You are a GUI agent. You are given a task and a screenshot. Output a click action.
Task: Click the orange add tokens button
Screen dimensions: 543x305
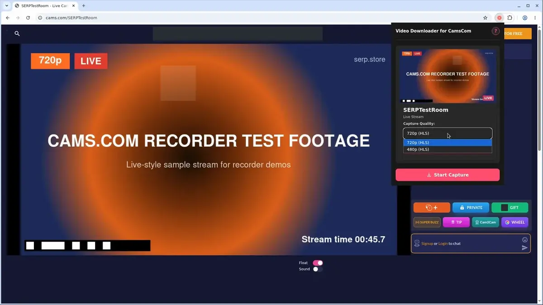[x=432, y=207]
